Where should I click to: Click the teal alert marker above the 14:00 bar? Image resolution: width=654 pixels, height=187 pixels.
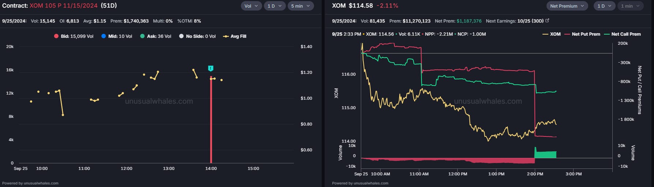click(x=211, y=68)
